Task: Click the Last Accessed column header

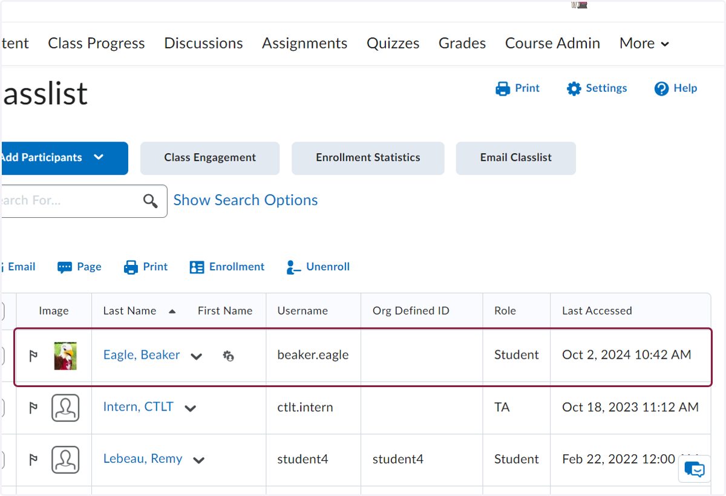Action: tap(597, 311)
